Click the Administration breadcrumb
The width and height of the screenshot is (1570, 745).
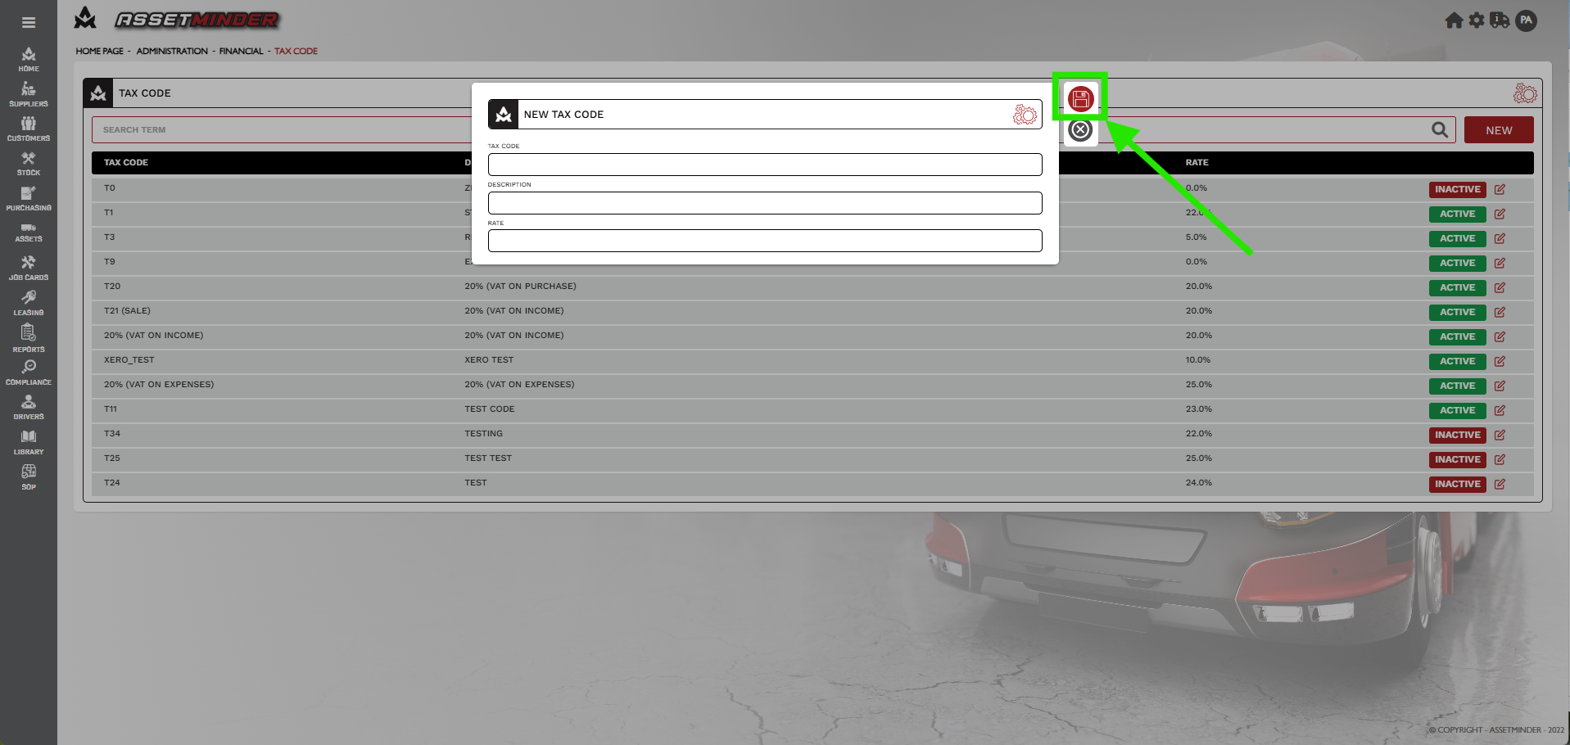click(x=172, y=51)
